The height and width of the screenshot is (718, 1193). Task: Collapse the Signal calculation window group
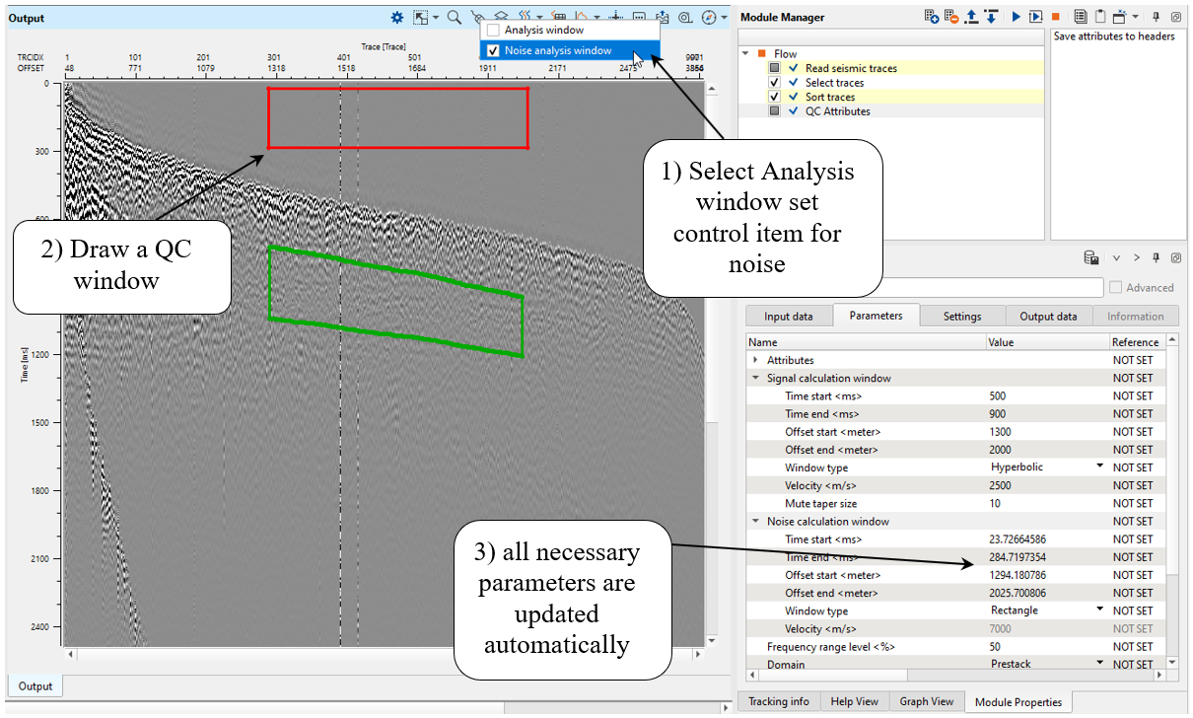pyautogui.click(x=756, y=378)
